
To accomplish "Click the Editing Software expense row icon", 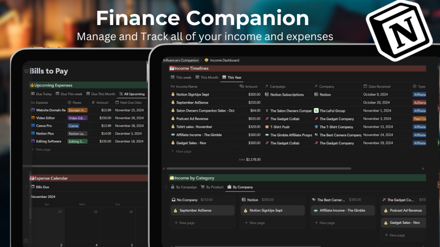I will point(33,141).
